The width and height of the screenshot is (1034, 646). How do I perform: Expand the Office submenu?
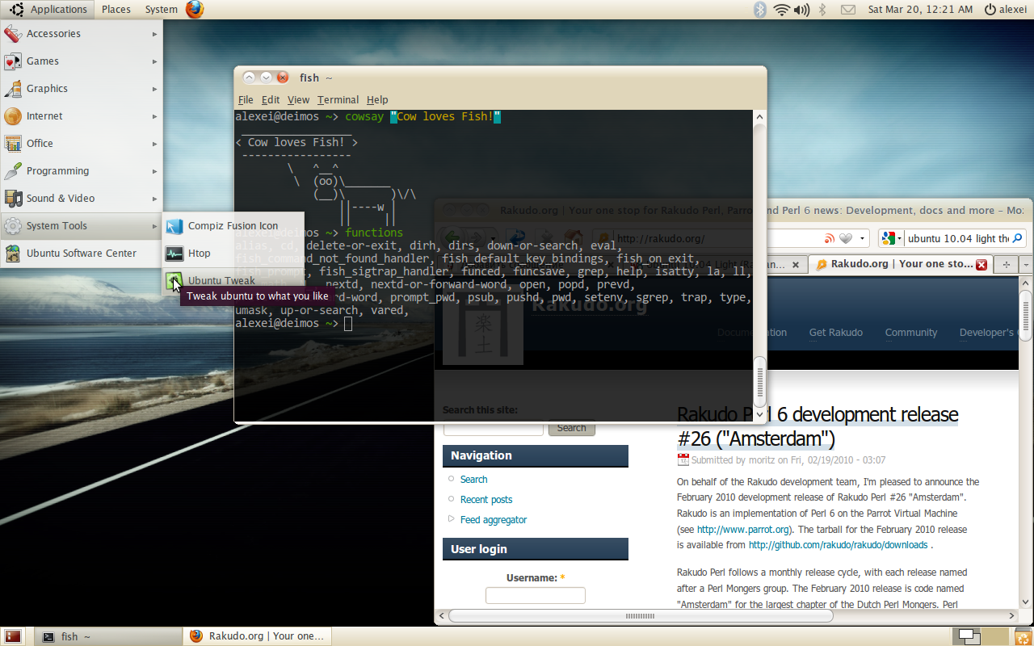coord(81,144)
